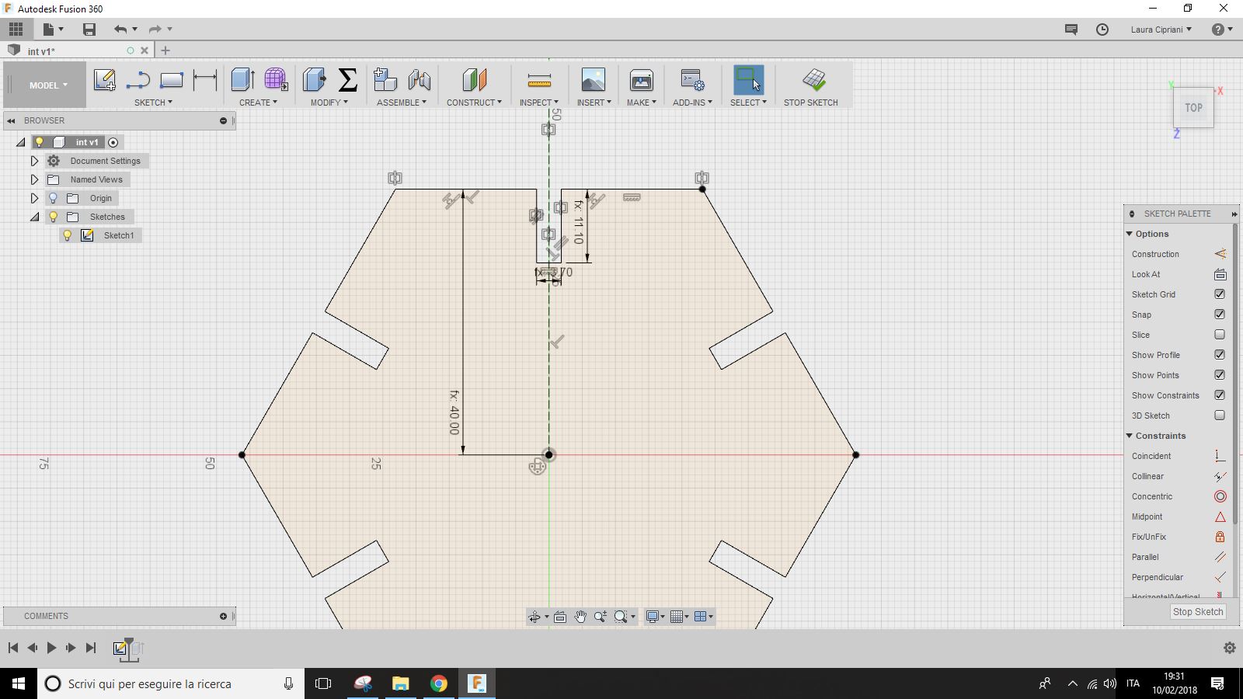Open the MODEL workspace dropdown

[48, 85]
